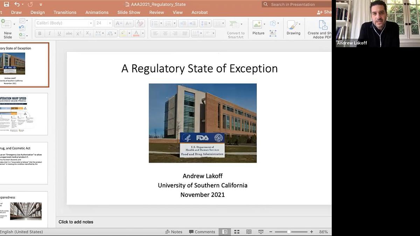This screenshot has width=420, height=236.
Task: Toggle Align Left
Action: point(155,33)
